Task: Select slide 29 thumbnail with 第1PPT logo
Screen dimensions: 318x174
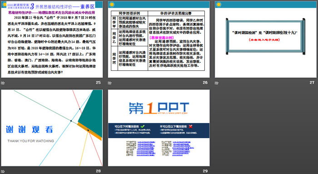Action: coord(159,128)
